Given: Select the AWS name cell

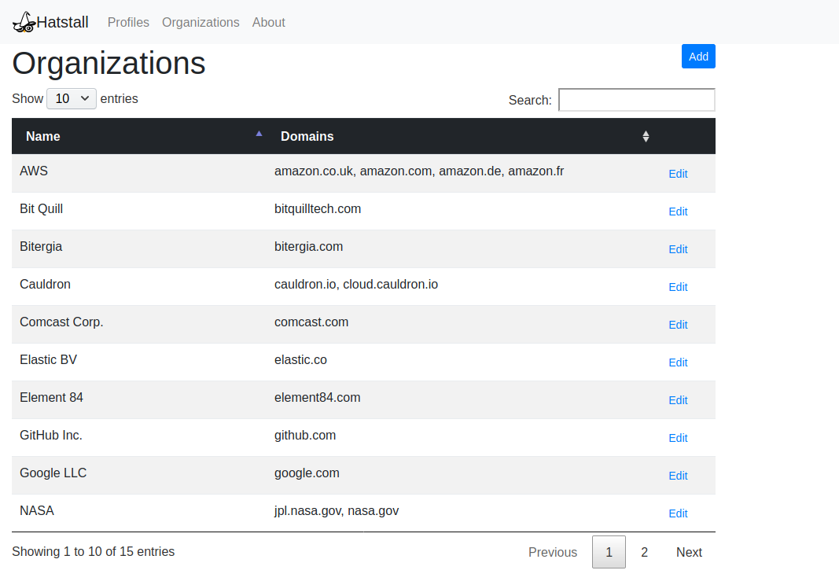Looking at the screenshot, I should [x=139, y=174].
